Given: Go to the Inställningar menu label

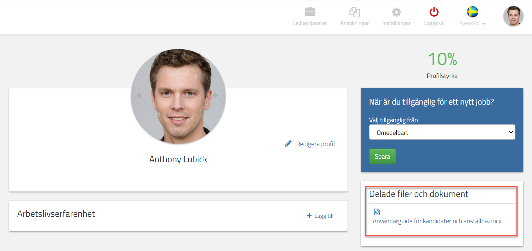Looking at the screenshot, I should click(396, 23).
